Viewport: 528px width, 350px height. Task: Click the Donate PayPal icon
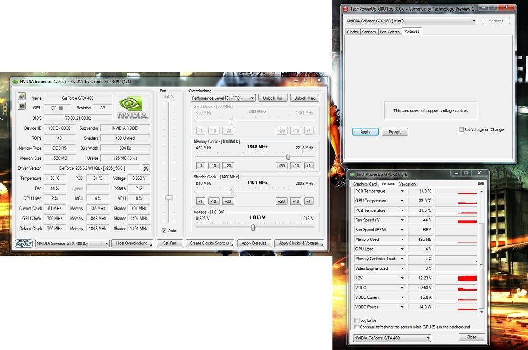(24, 243)
